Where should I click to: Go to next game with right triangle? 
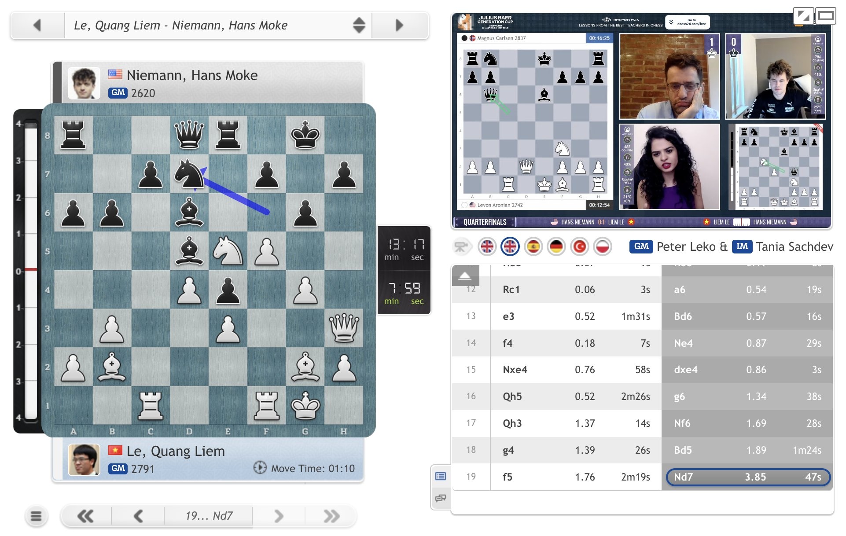click(x=399, y=25)
